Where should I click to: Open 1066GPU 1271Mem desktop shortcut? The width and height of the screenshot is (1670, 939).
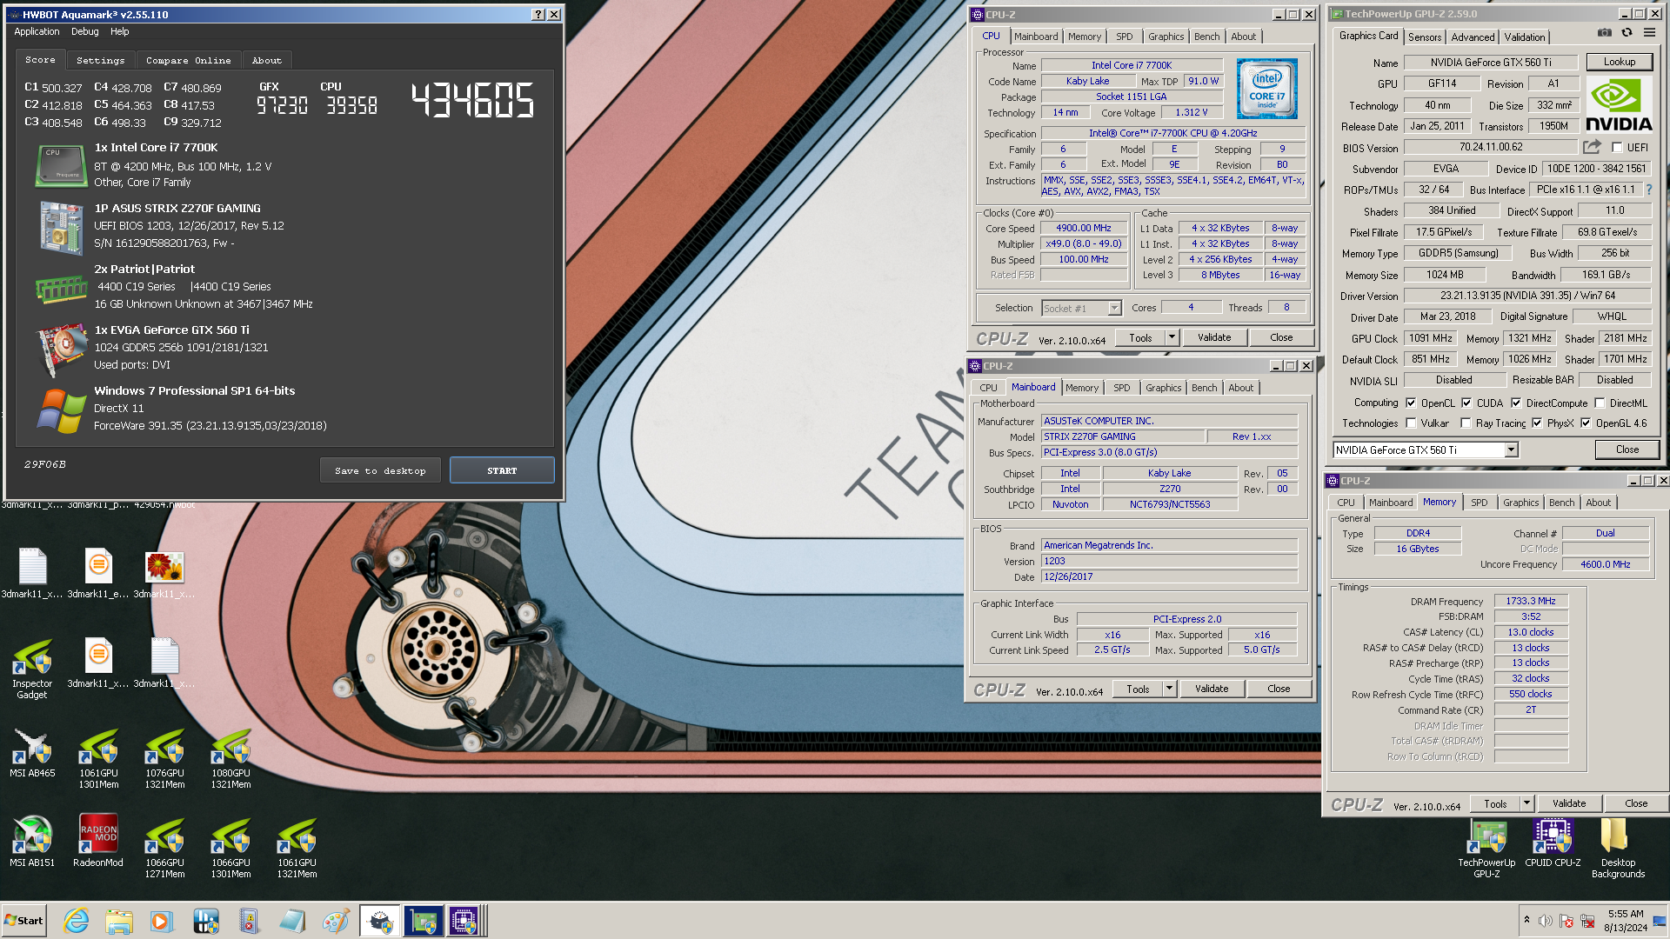164,848
